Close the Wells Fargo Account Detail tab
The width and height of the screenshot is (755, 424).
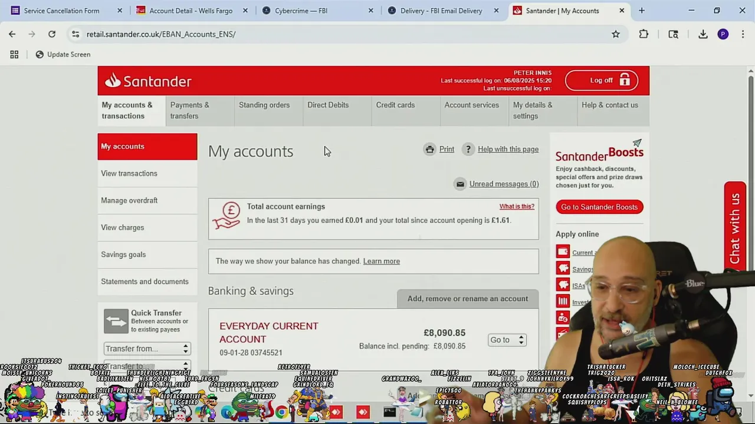pos(245,11)
